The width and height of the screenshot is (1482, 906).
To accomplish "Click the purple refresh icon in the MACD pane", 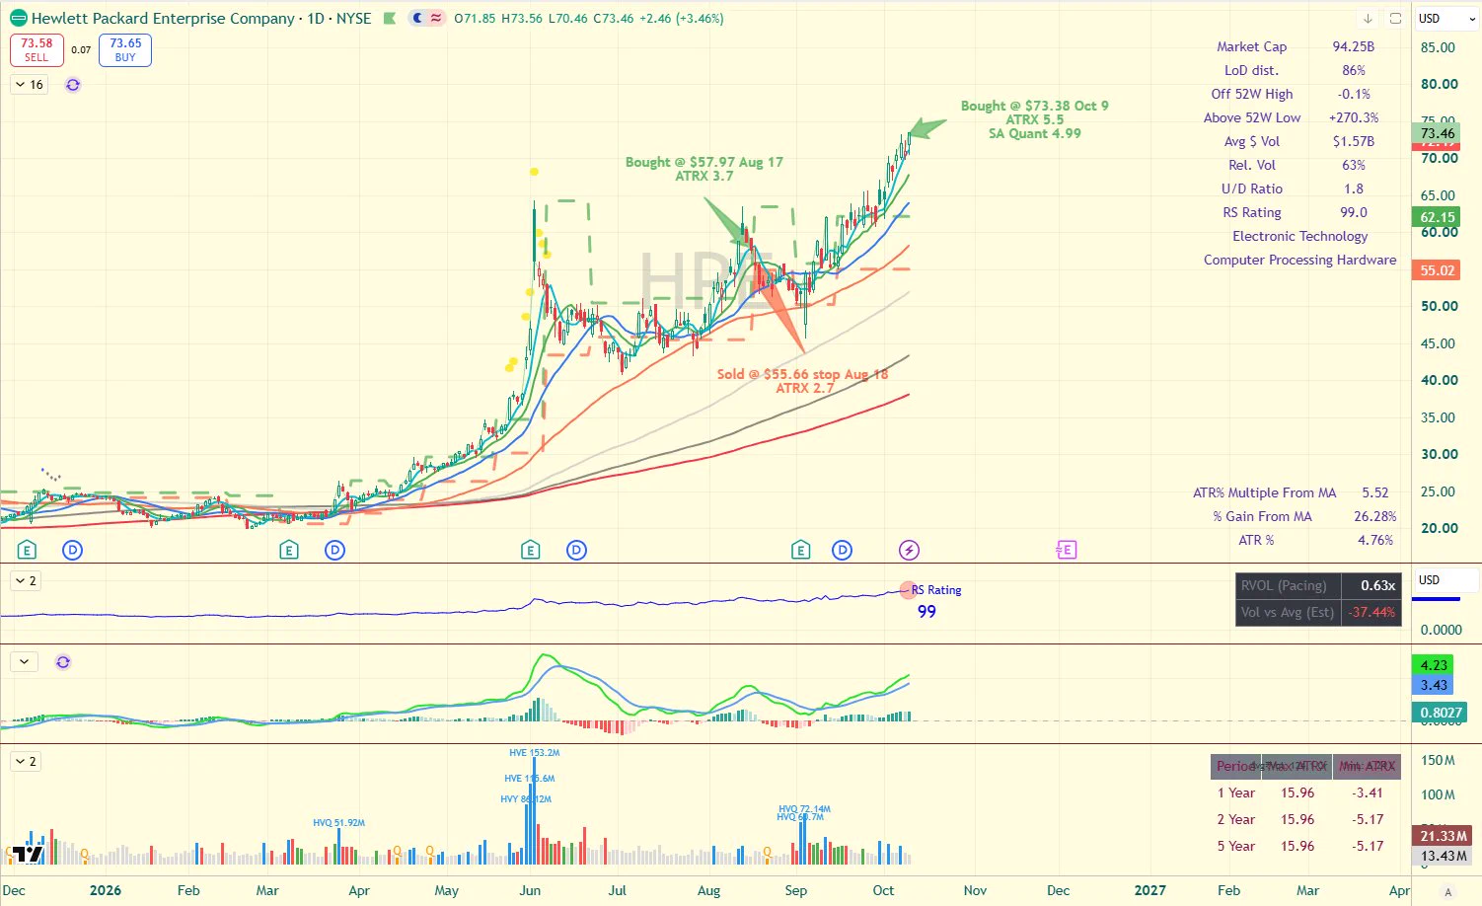I will 63,662.
